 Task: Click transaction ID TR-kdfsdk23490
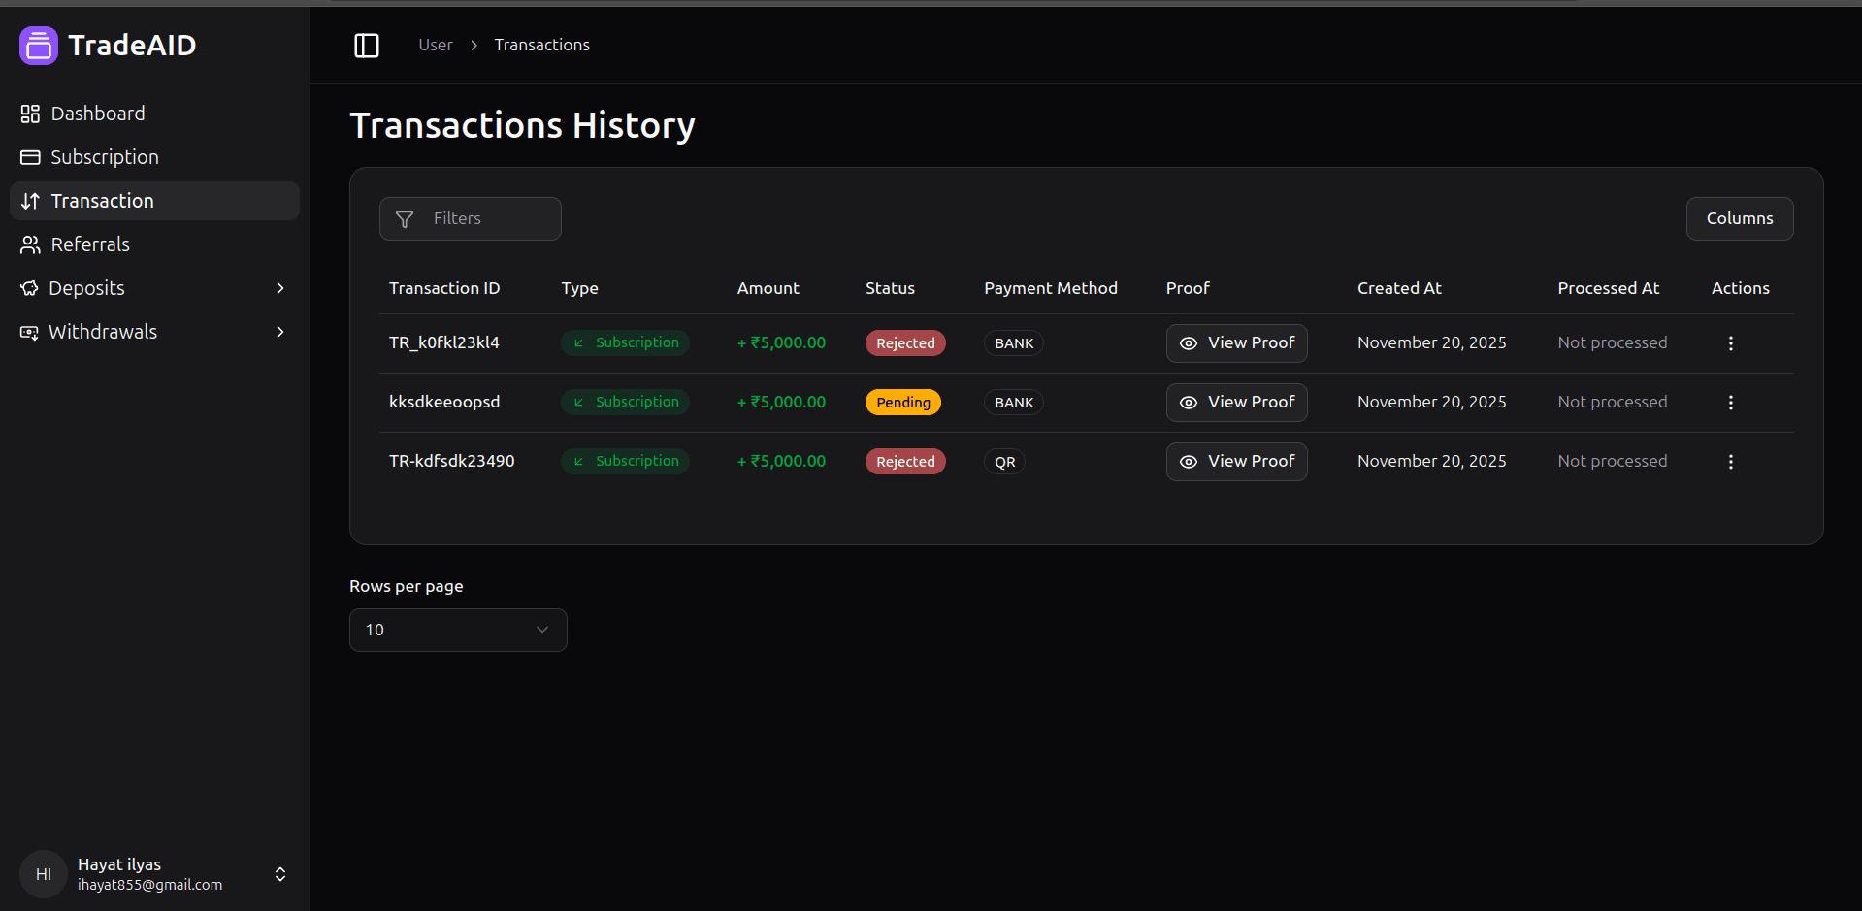pyautogui.click(x=452, y=461)
